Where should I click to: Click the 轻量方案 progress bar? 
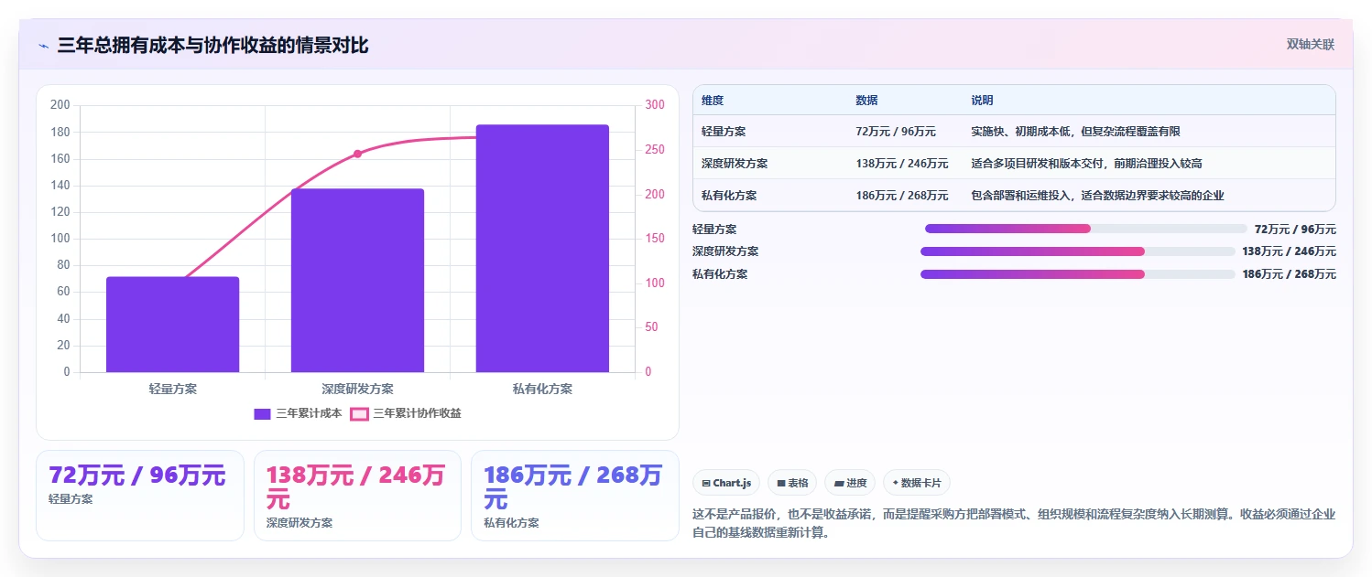tap(1086, 229)
